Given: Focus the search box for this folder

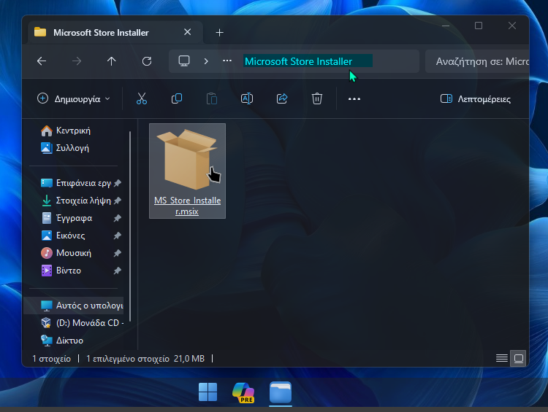Looking at the screenshot, I should coord(477,61).
